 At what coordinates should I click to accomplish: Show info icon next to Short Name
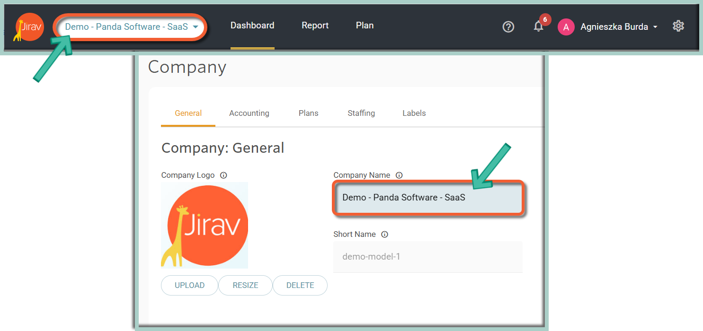pyautogui.click(x=385, y=235)
